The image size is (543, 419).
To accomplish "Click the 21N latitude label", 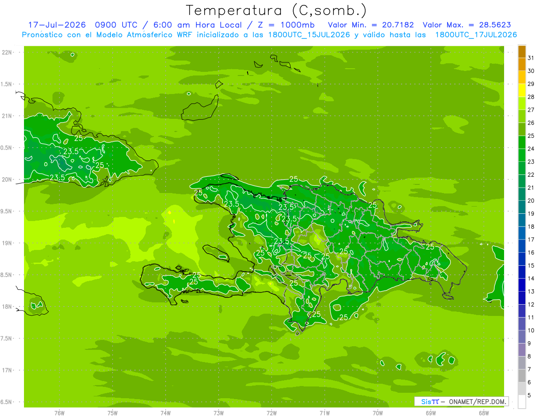I will 7,116.
